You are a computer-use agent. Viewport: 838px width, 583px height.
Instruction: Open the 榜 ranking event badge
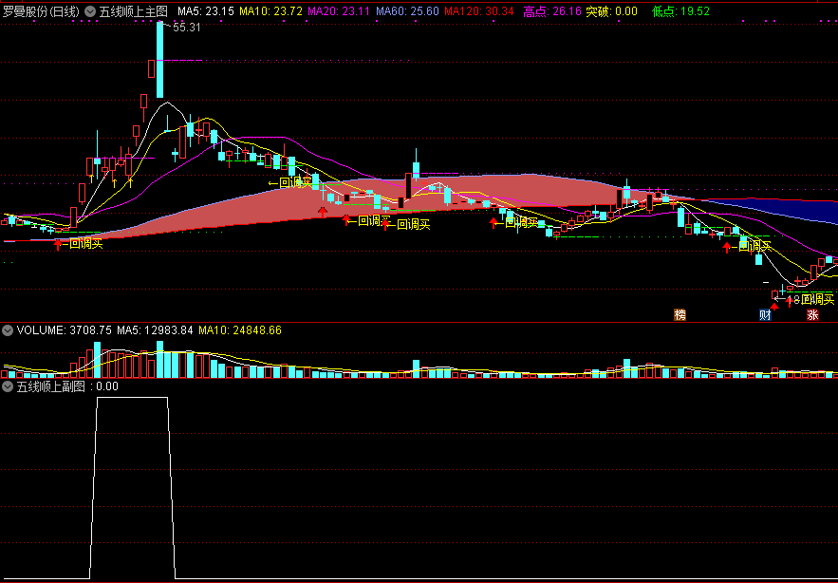click(x=680, y=315)
